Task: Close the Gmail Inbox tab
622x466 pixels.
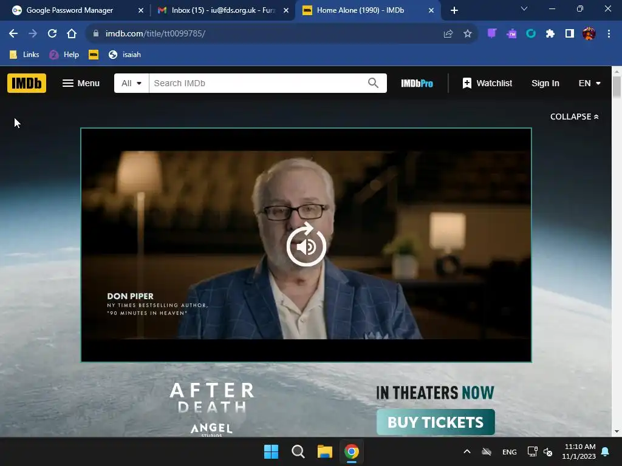Action: click(x=286, y=11)
